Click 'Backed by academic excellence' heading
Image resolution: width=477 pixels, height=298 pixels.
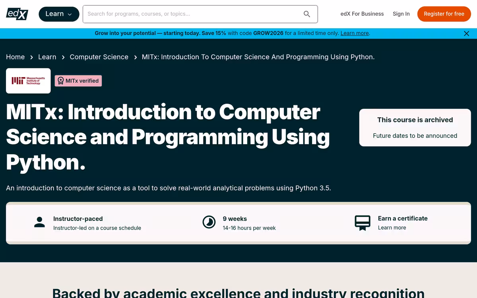click(x=238, y=293)
